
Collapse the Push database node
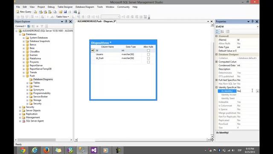coord(24,76)
